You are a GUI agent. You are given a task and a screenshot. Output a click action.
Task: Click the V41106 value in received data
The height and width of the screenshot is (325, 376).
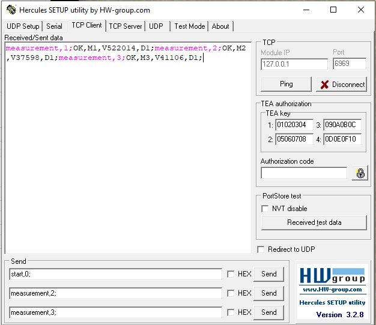pos(169,58)
